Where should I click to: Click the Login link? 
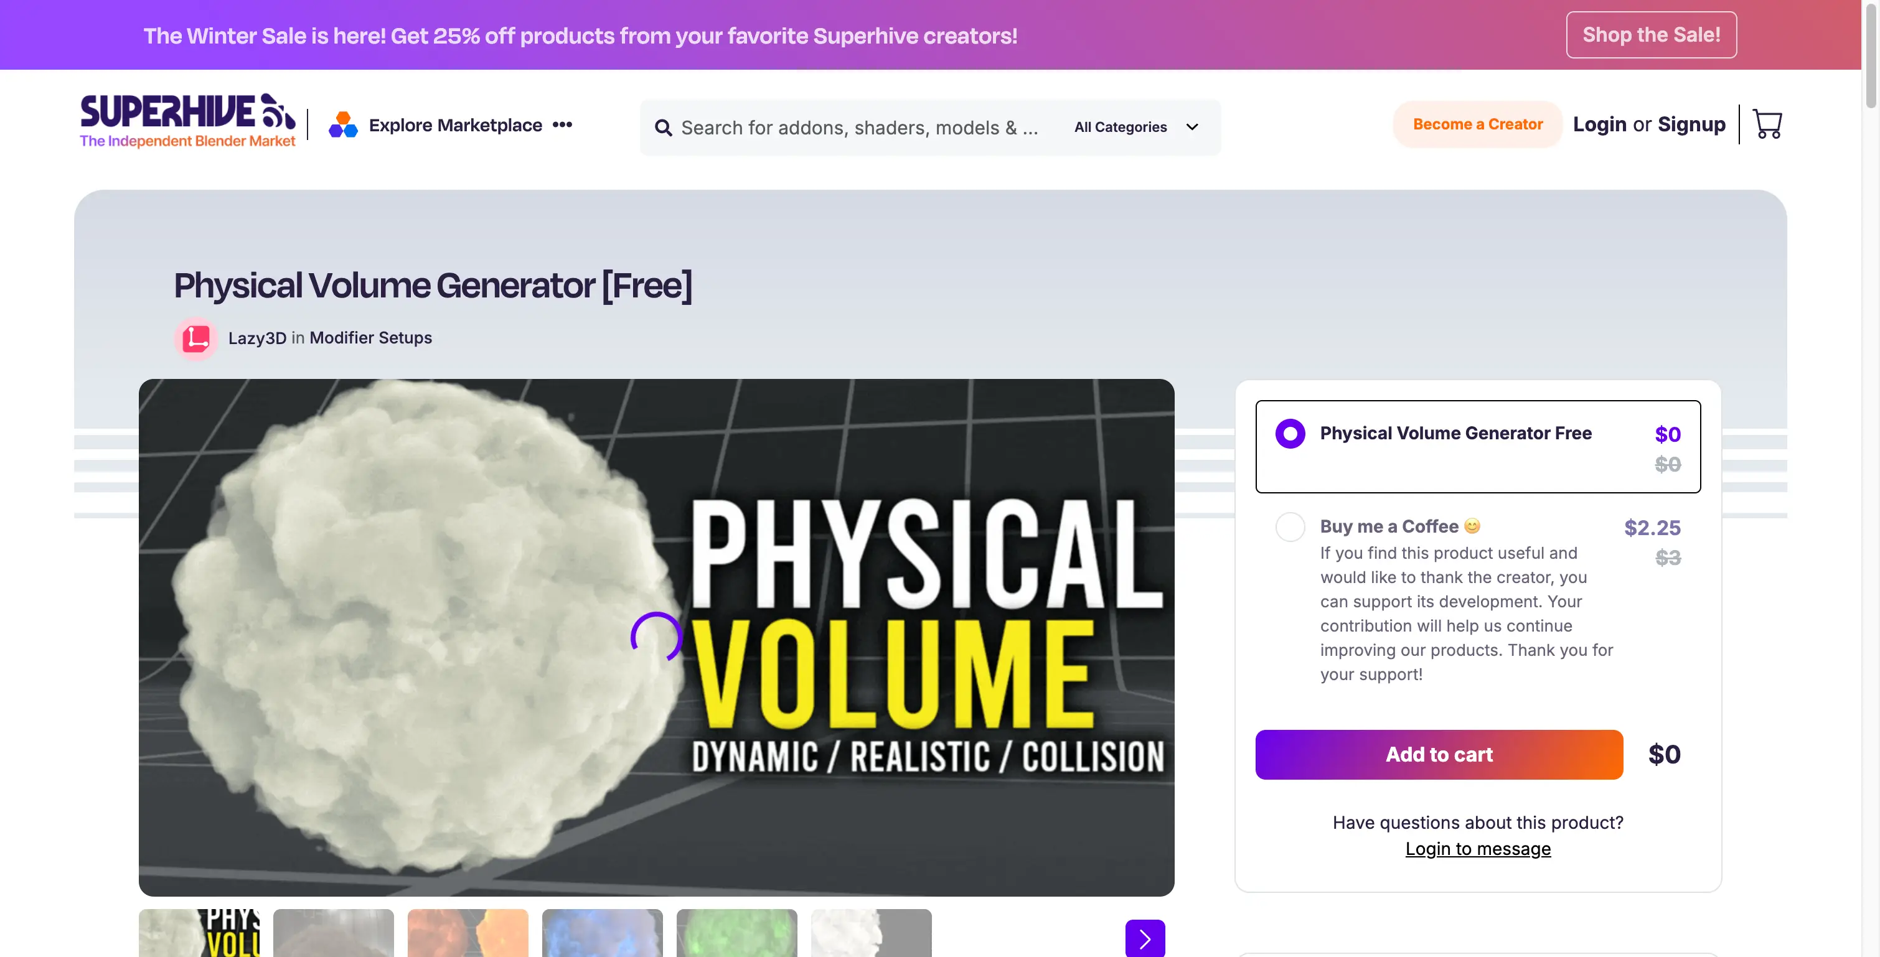click(x=1599, y=124)
